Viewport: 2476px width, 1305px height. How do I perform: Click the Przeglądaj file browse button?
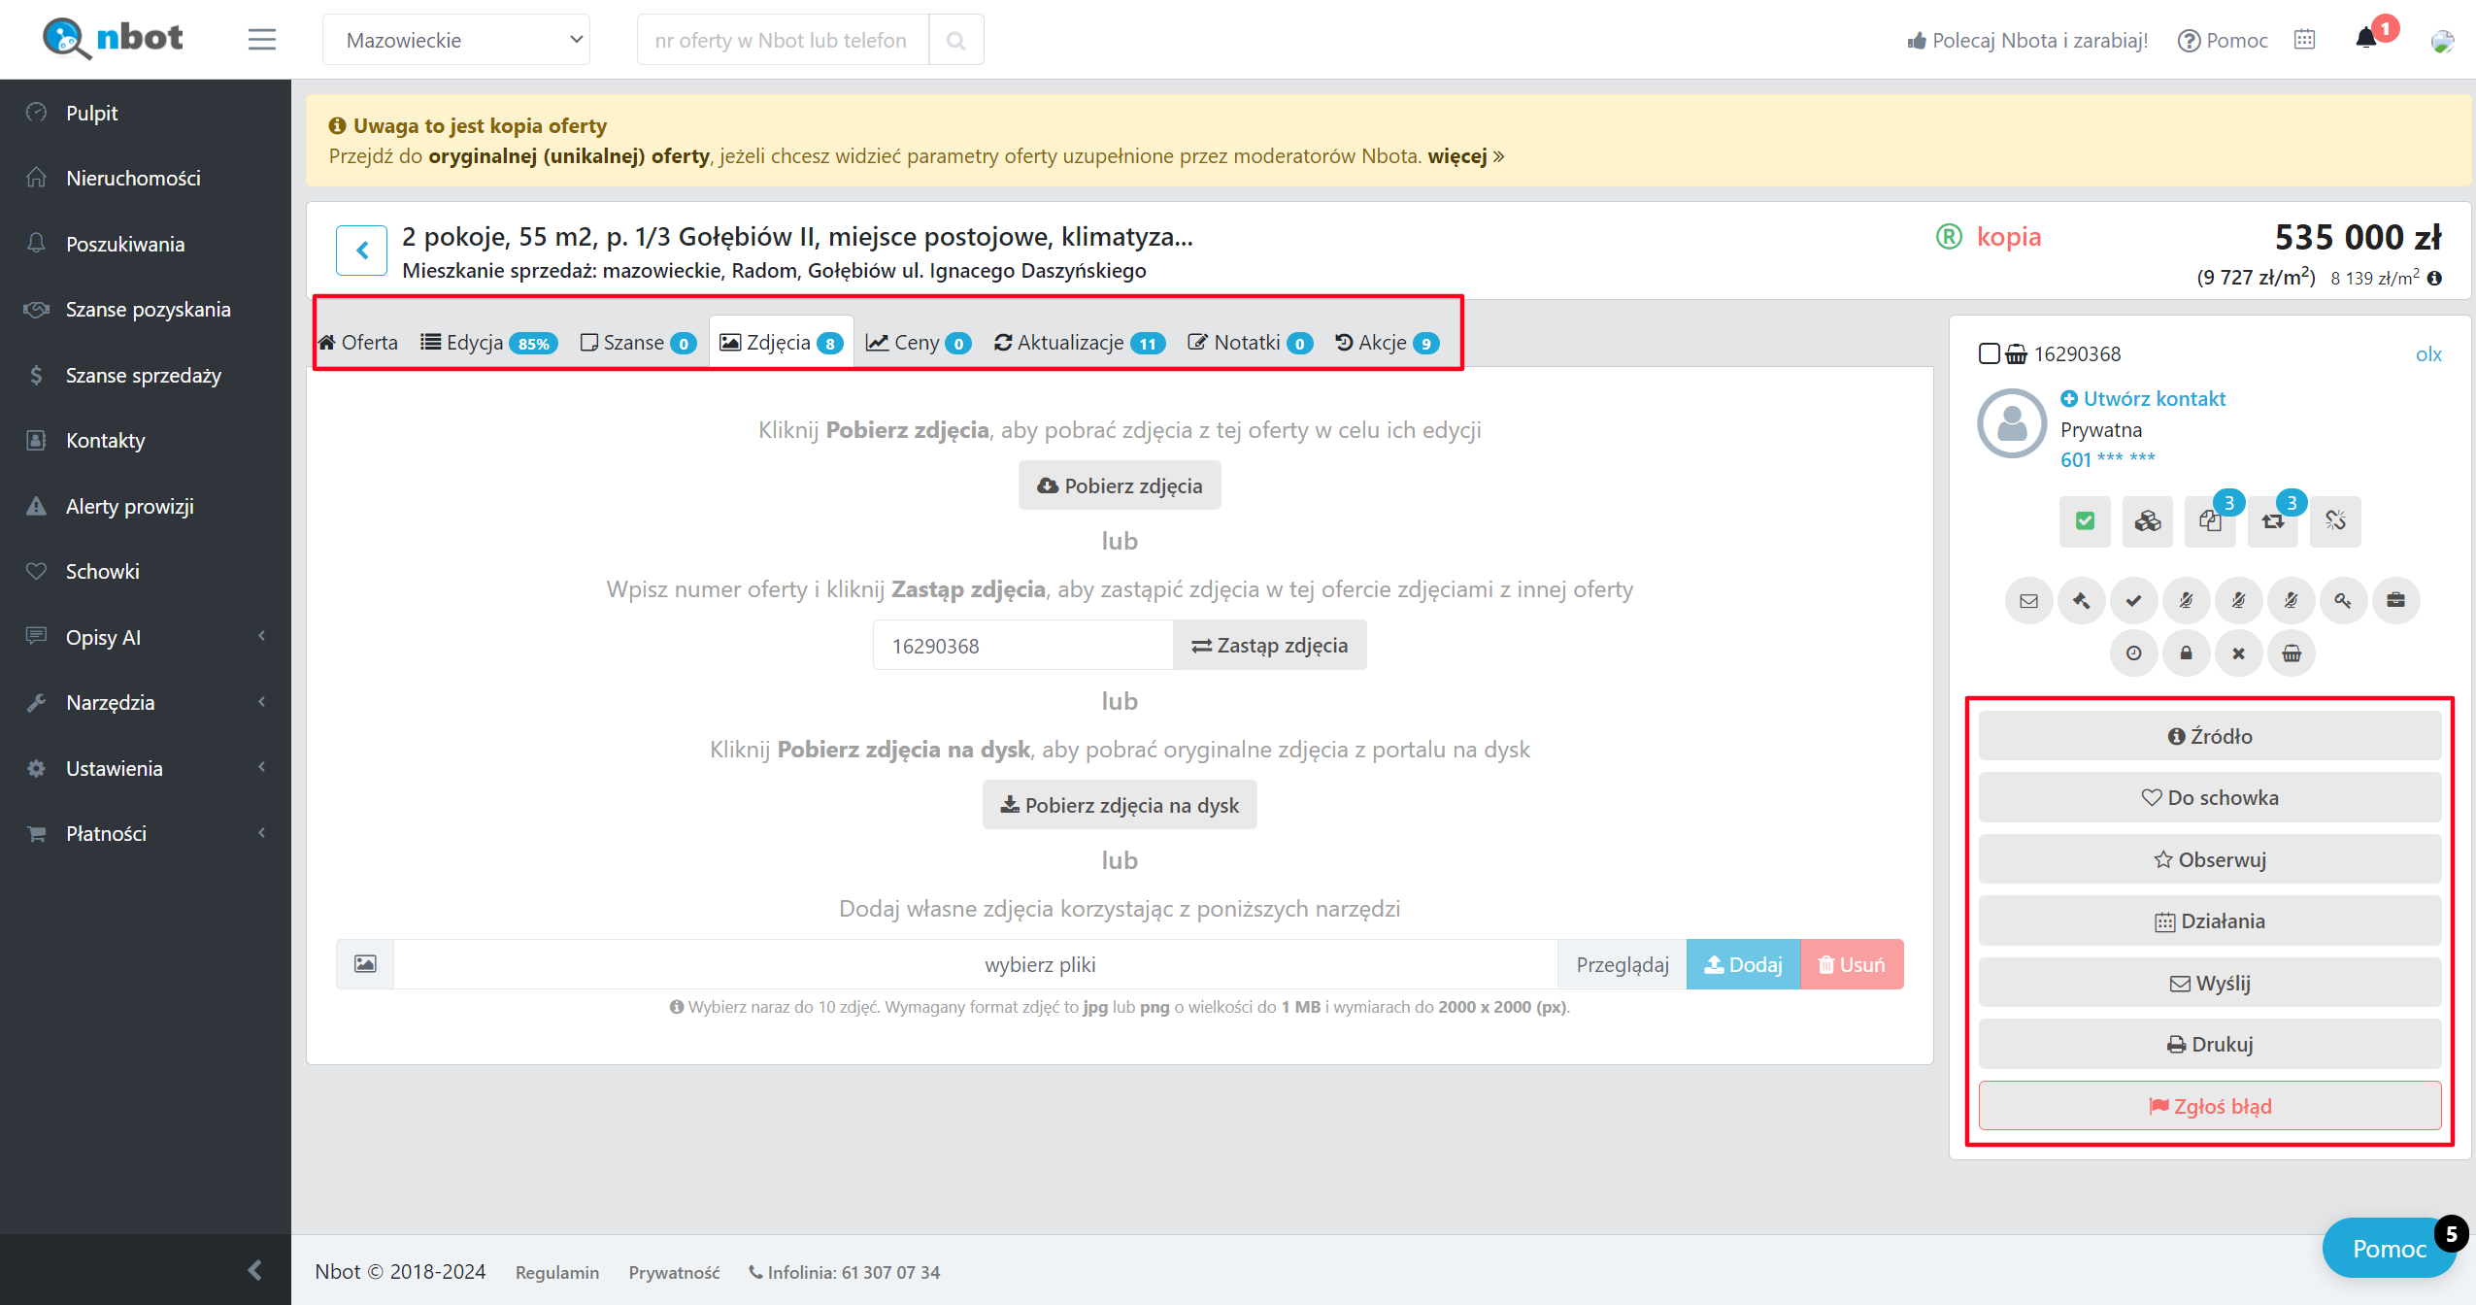(x=1622, y=964)
